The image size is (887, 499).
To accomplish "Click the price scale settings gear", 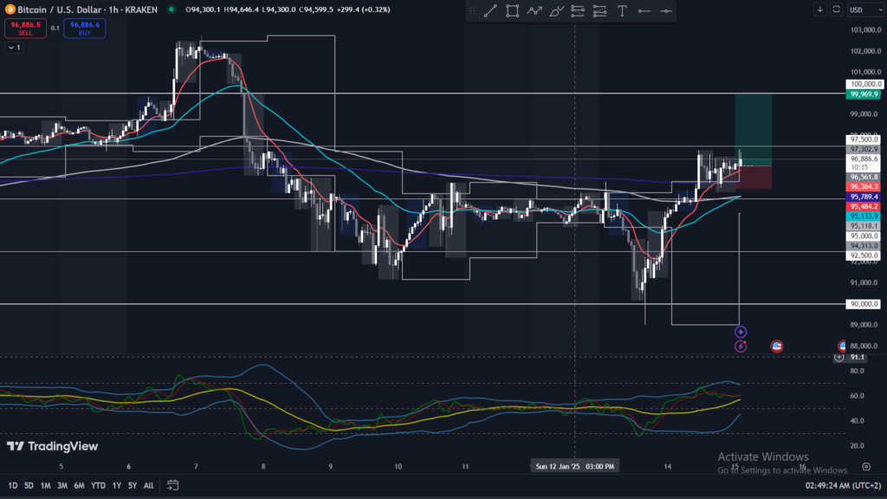I will click(x=838, y=357).
